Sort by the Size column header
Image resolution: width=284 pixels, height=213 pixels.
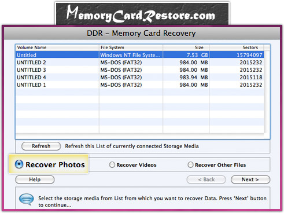click(x=186, y=47)
